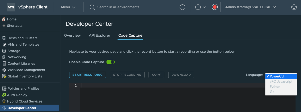
Task: Click the search magnifier icon
Action: (x=92, y=7)
